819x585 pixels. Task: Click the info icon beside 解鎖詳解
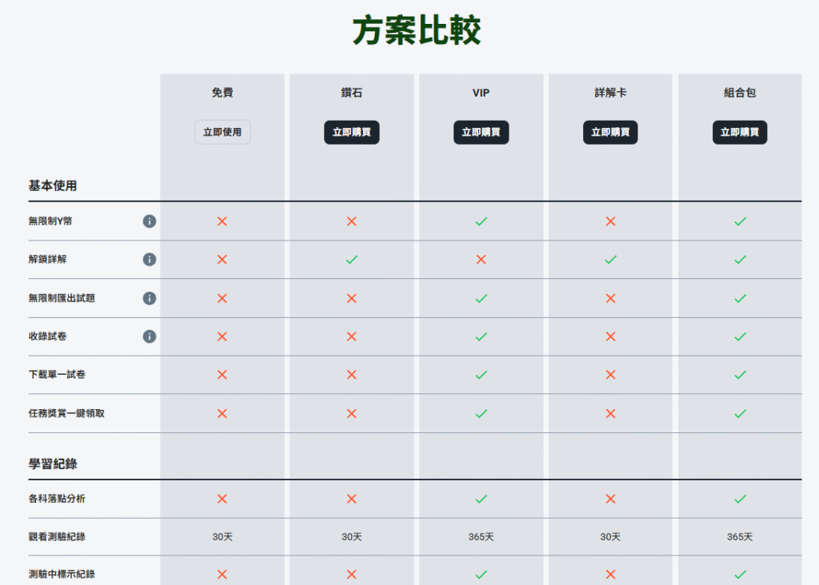[x=150, y=260]
